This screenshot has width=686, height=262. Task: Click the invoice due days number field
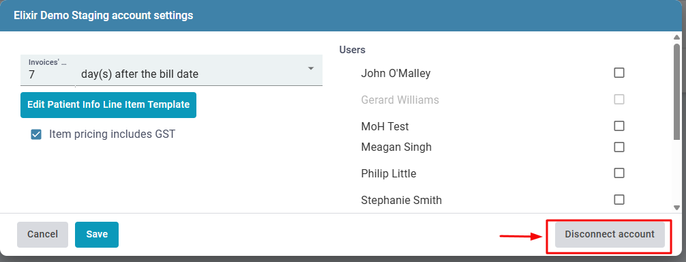pyautogui.click(x=48, y=70)
